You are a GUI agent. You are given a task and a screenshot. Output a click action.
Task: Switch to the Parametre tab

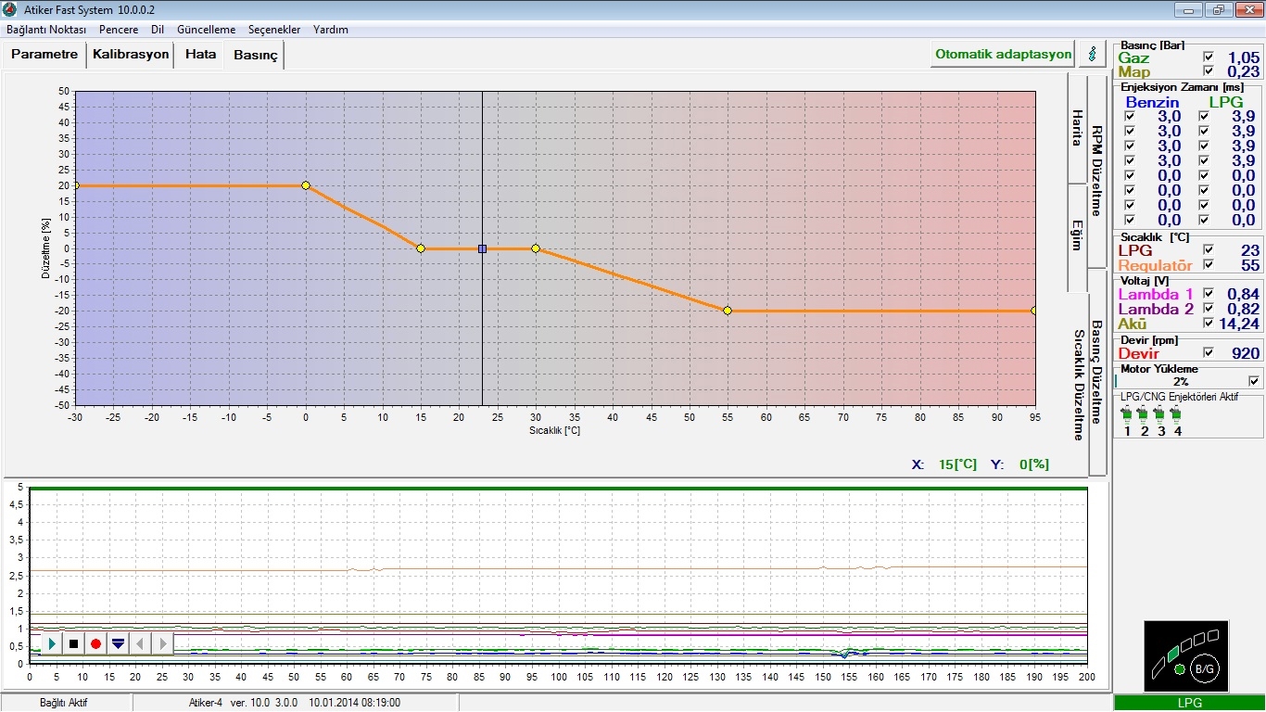tap(44, 55)
